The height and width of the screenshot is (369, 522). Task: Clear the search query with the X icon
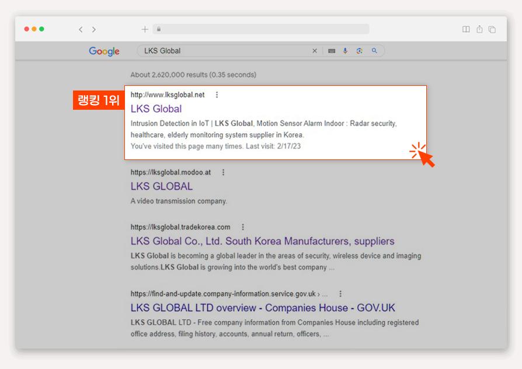pyautogui.click(x=315, y=51)
